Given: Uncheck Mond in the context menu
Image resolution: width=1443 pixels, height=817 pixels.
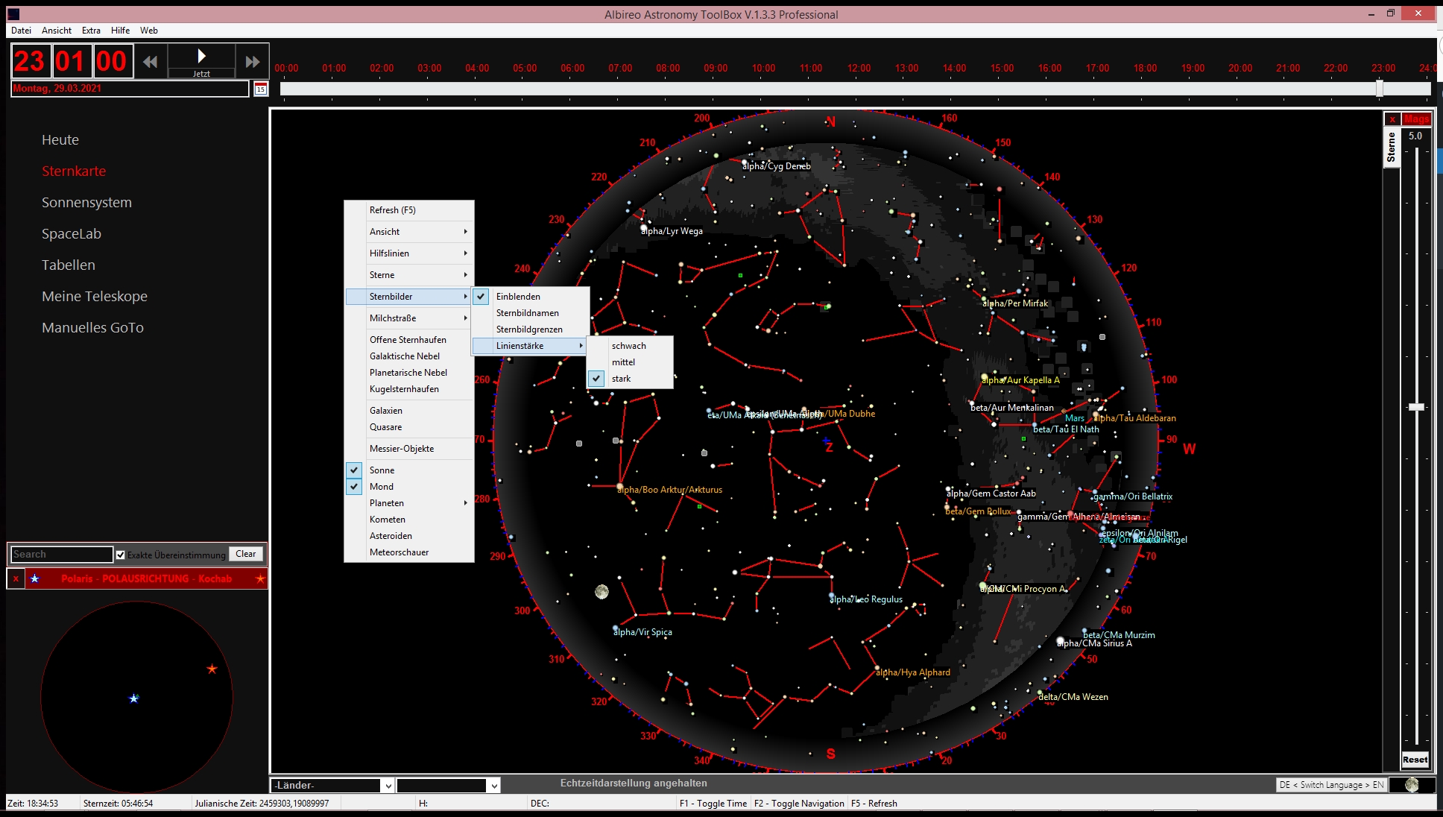Looking at the screenshot, I should [x=355, y=487].
